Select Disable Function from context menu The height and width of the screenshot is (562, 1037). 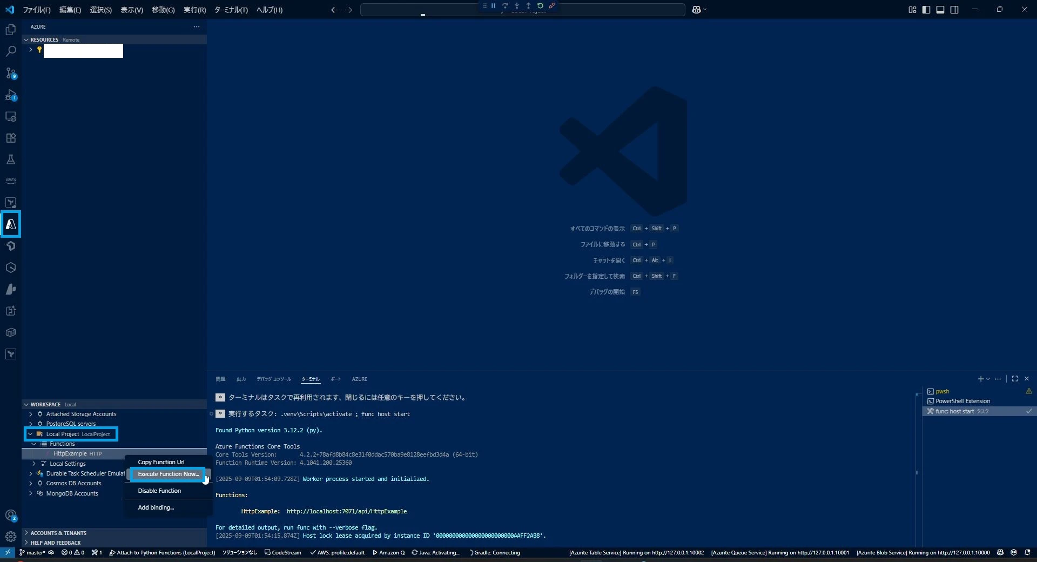[x=169, y=491]
